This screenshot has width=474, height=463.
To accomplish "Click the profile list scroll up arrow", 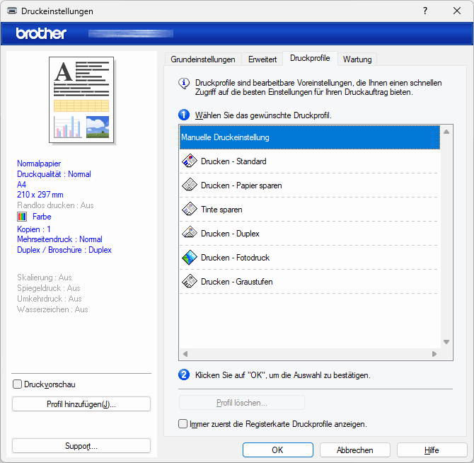I will [x=446, y=132].
